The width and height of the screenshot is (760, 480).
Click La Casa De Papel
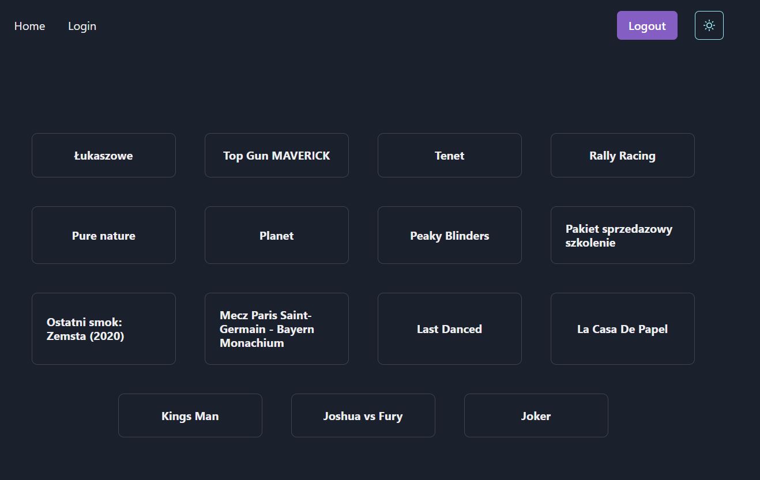622,328
